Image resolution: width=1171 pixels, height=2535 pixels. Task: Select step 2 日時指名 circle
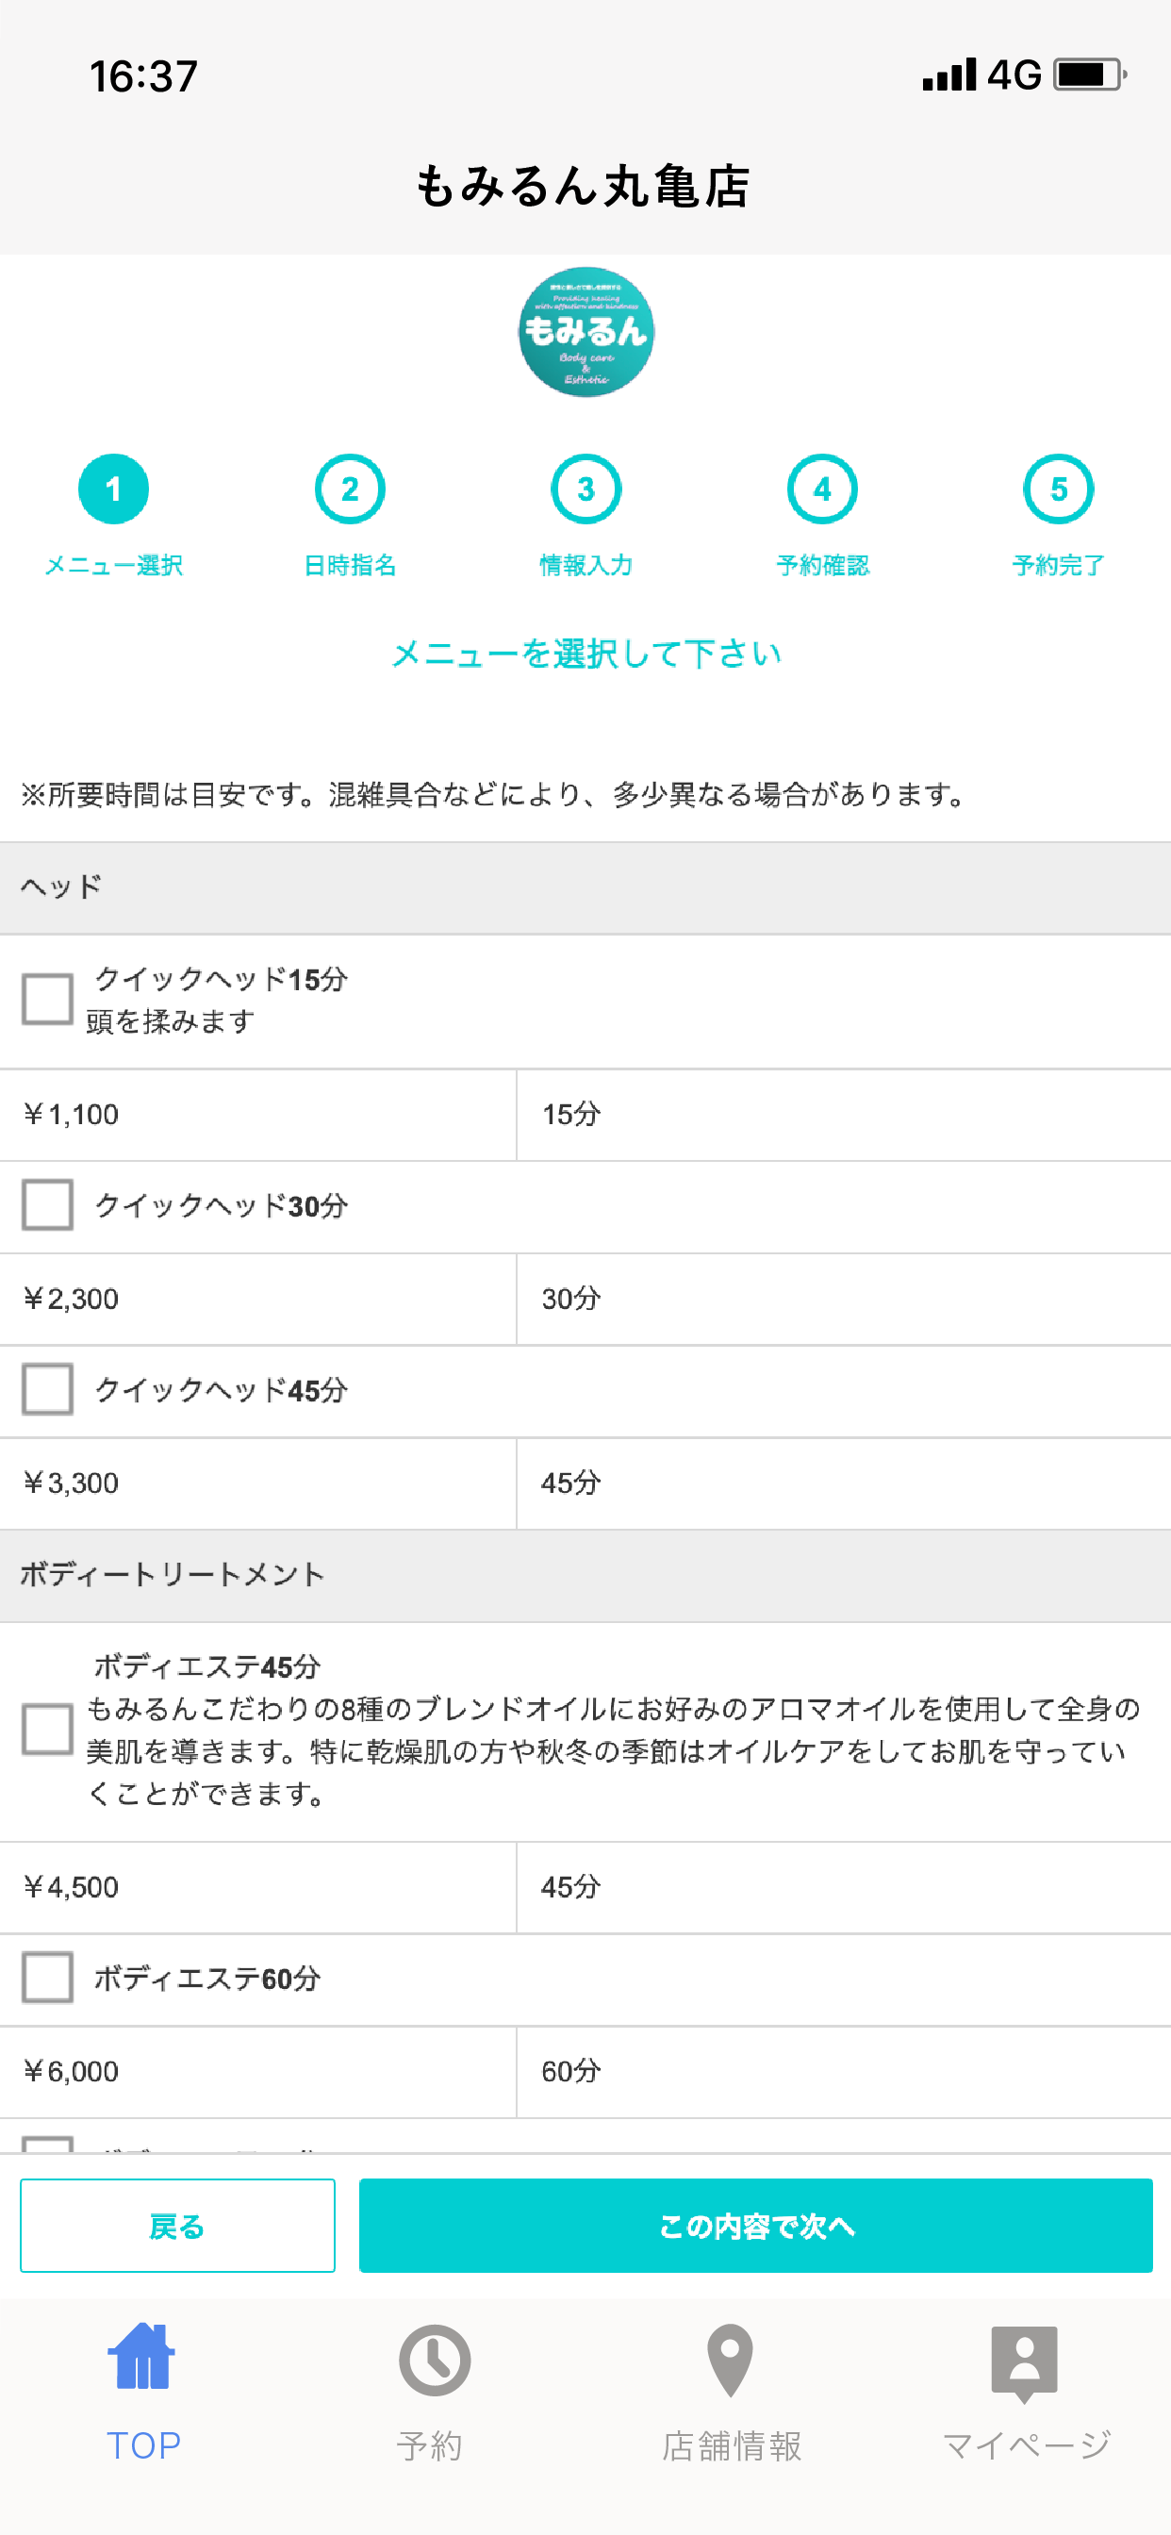point(350,489)
